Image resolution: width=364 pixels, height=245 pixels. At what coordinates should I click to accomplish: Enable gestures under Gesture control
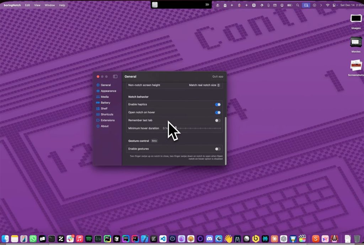[218, 149]
